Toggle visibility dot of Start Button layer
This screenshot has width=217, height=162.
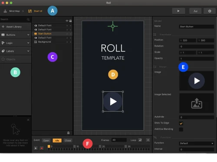pyautogui.click(x=67, y=34)
